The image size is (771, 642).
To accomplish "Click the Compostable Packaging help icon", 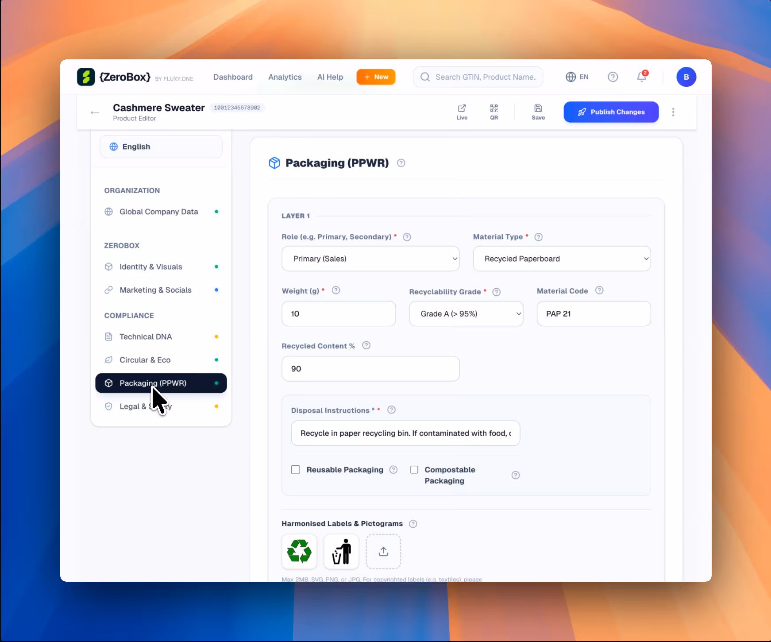I will pos(515,475).
